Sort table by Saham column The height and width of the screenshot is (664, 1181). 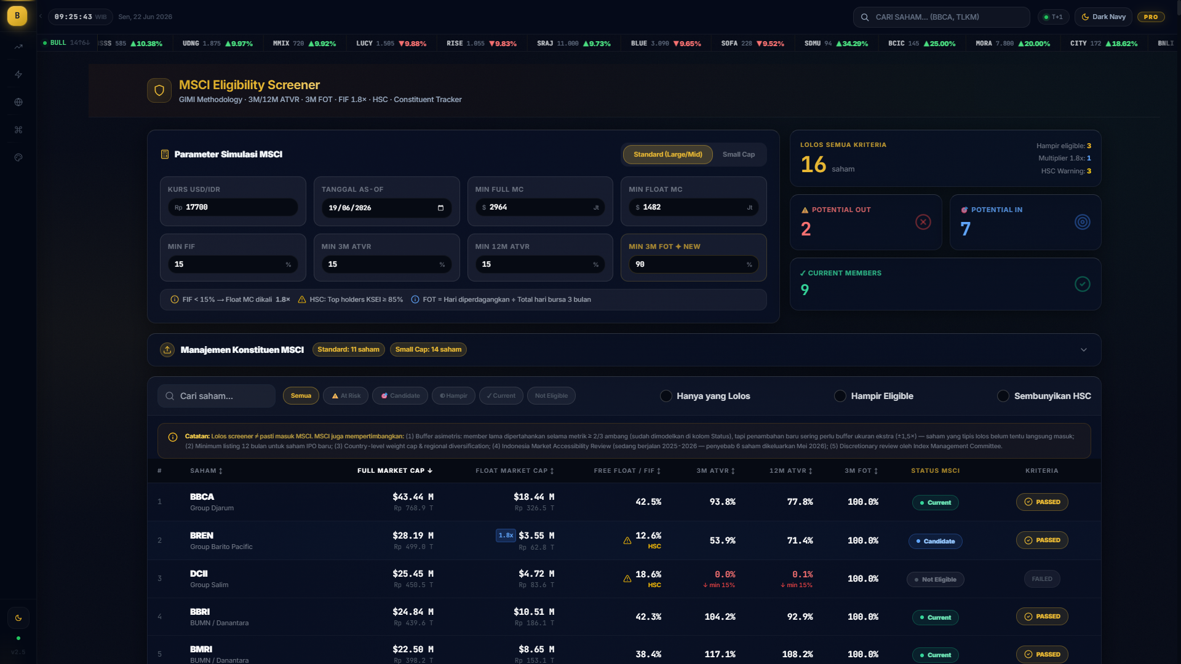[207, 471]
